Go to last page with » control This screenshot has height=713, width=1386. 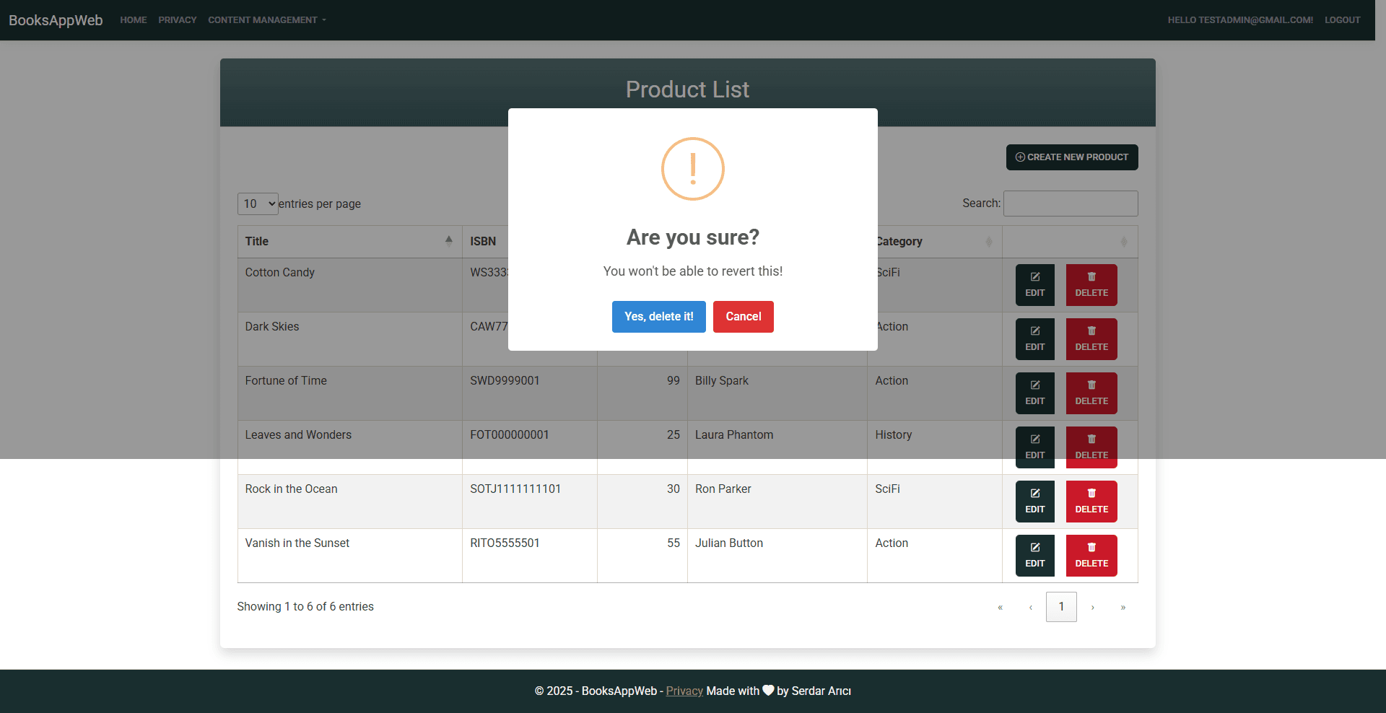[x=1123, y=607]
